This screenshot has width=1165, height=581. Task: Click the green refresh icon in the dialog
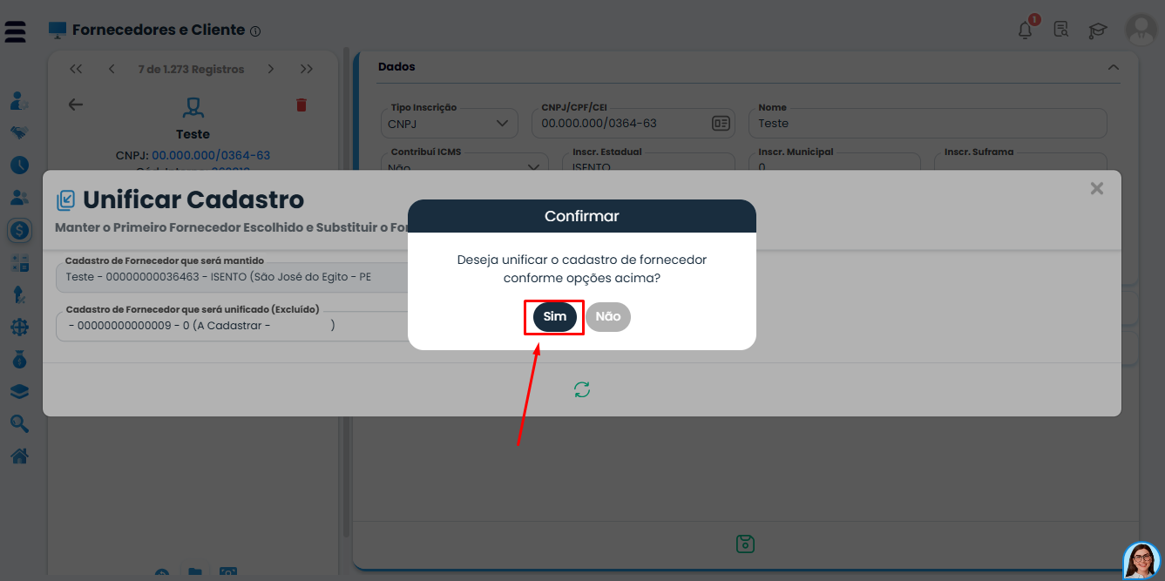click(x=581, y=389)
